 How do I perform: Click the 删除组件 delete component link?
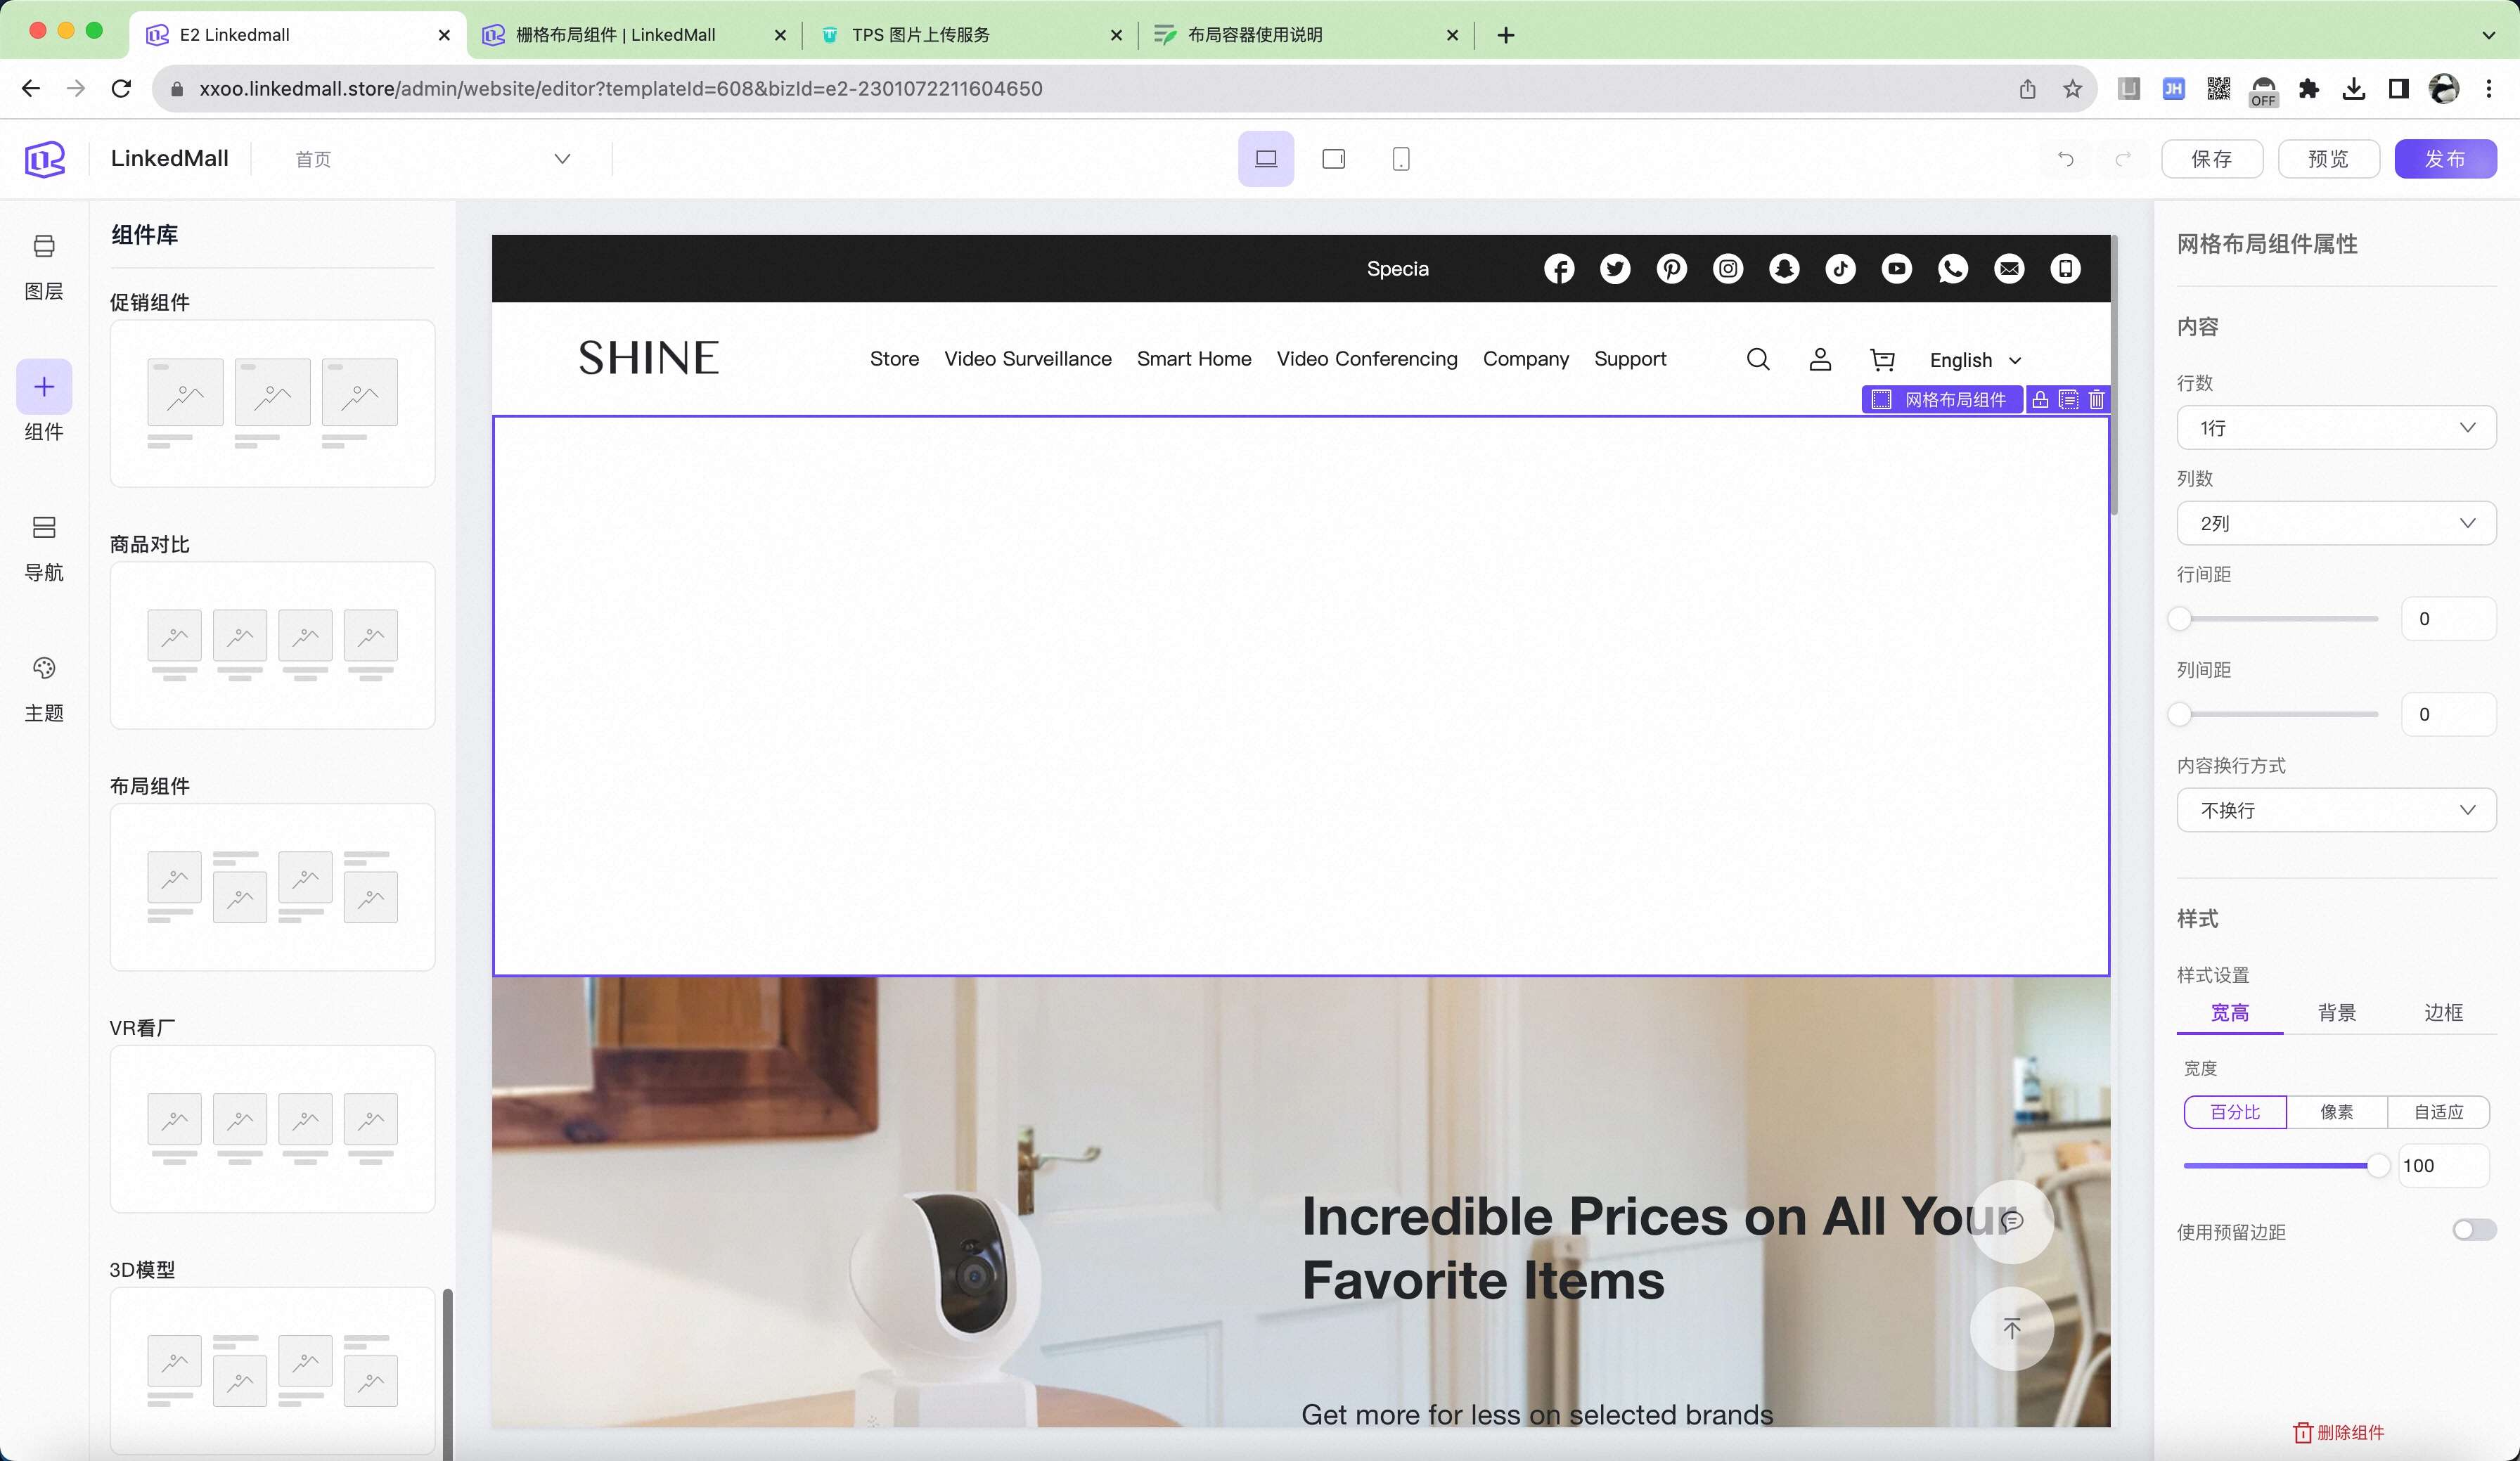click(2338, 1432)
